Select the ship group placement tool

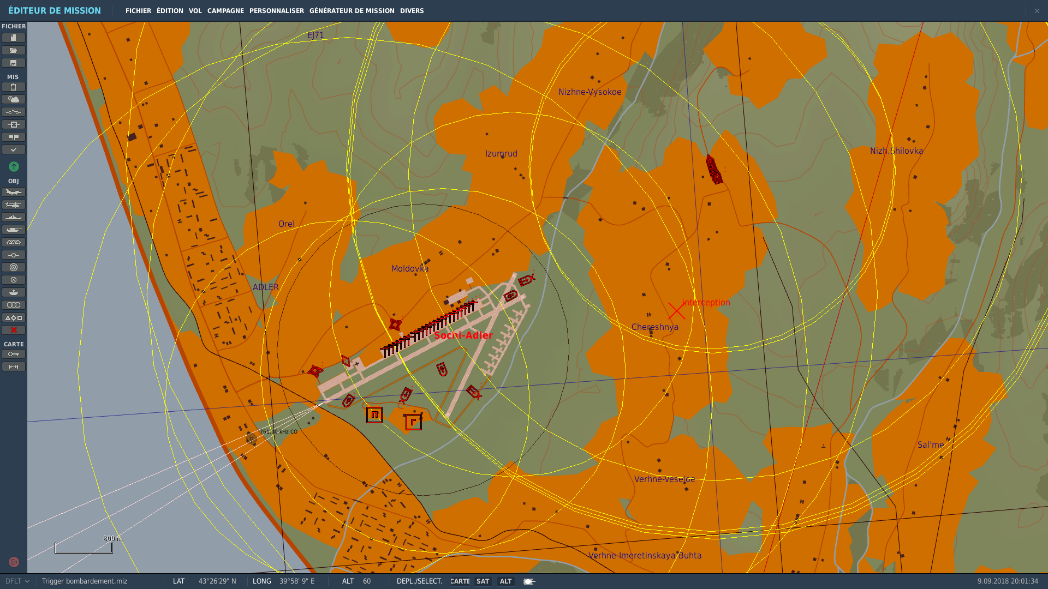pyautogui.click(x=14, y=217)
